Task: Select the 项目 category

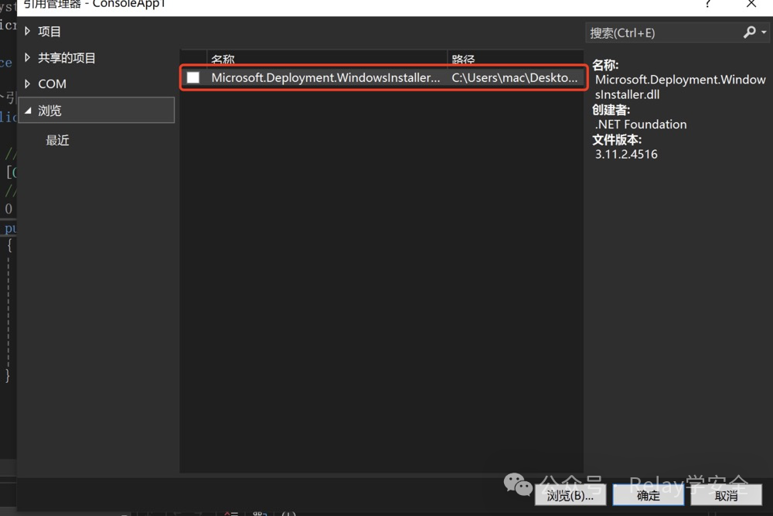Action: [49, 32]
